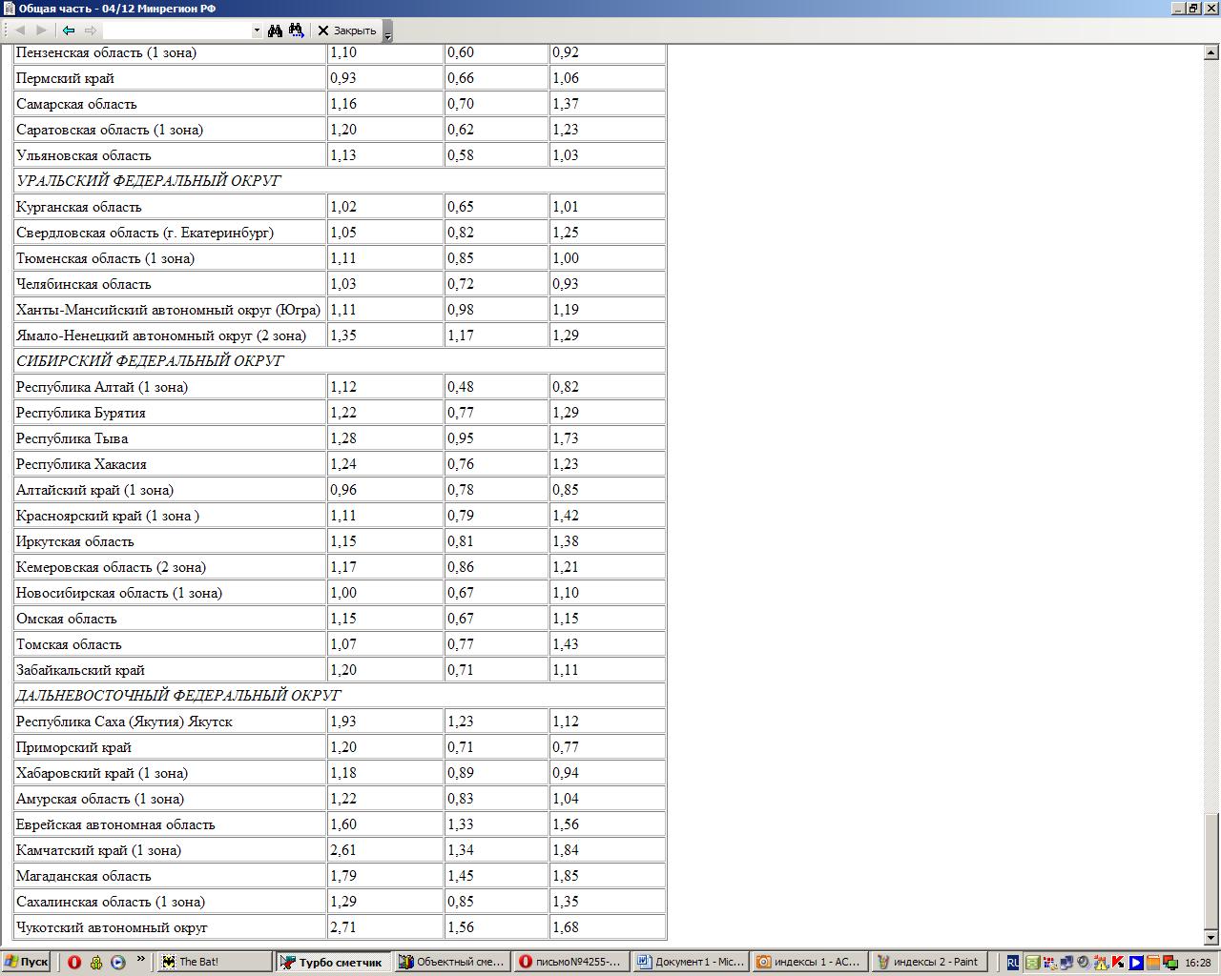Click the RU language indicator
Viewport: 1221px width, 976px height.
point(1013,963)
